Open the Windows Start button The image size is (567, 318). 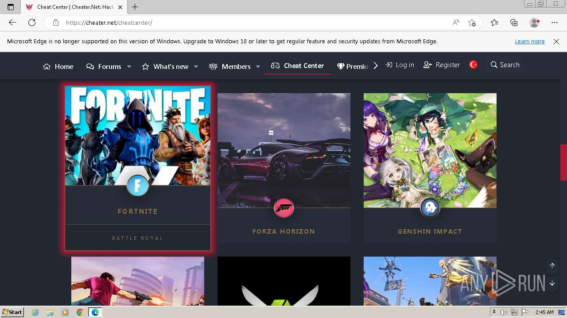click(12, 312)
